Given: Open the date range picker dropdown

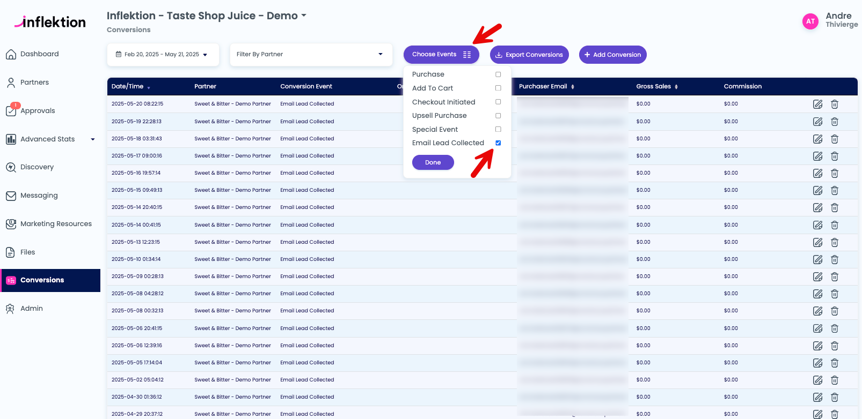Looking at the screenshot, I should (163, 55).
